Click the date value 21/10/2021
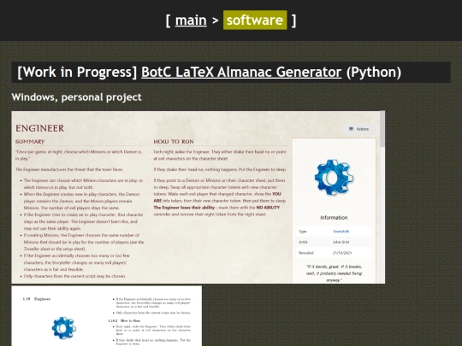 coord(342,253)
